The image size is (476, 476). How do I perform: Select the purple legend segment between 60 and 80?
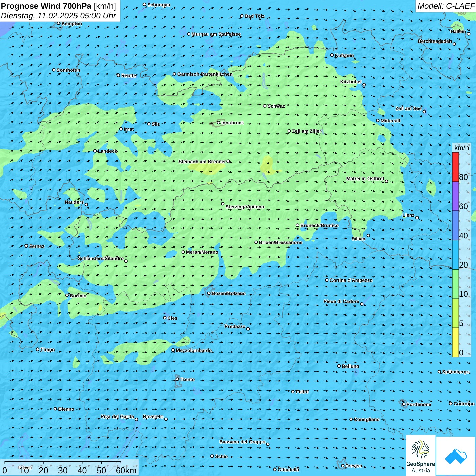[455, 196]
